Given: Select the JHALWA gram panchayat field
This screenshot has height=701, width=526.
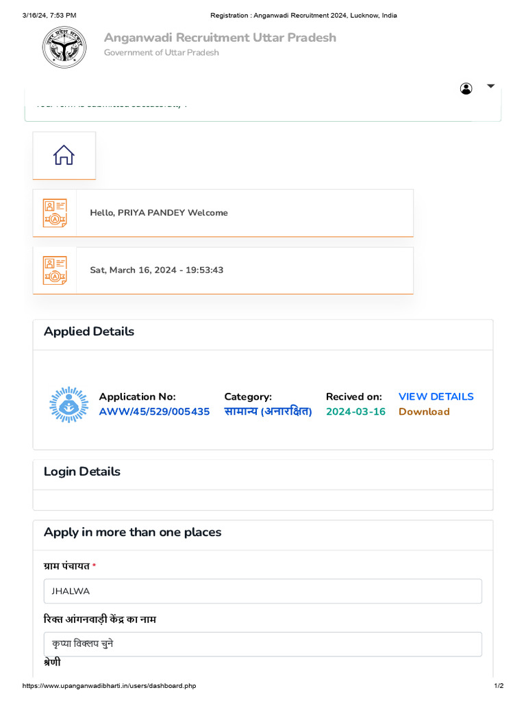Looking at the screenshot, I should tap(263, 591).
